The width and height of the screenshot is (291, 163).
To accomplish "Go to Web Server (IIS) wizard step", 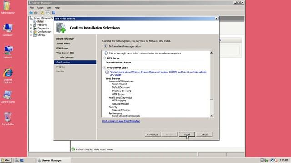I will (x=65, y=53).
